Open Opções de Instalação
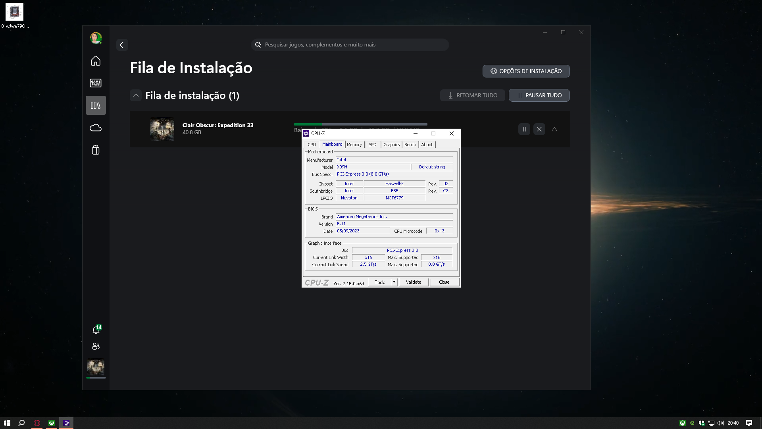This screenshot has width=762, height=429. point(526,71)
